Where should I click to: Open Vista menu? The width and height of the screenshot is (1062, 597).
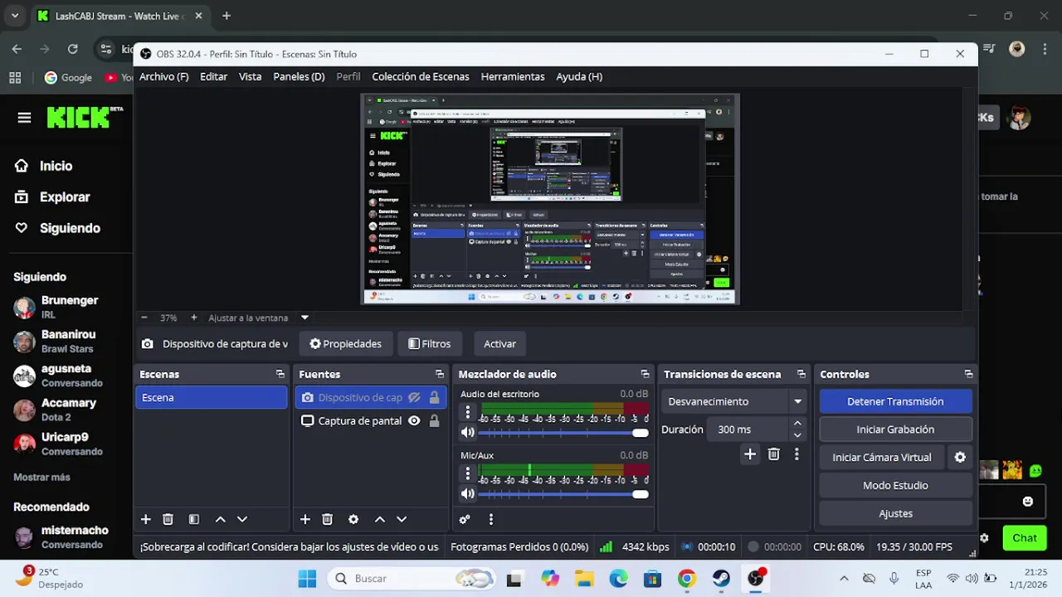[x=250, y=76]
